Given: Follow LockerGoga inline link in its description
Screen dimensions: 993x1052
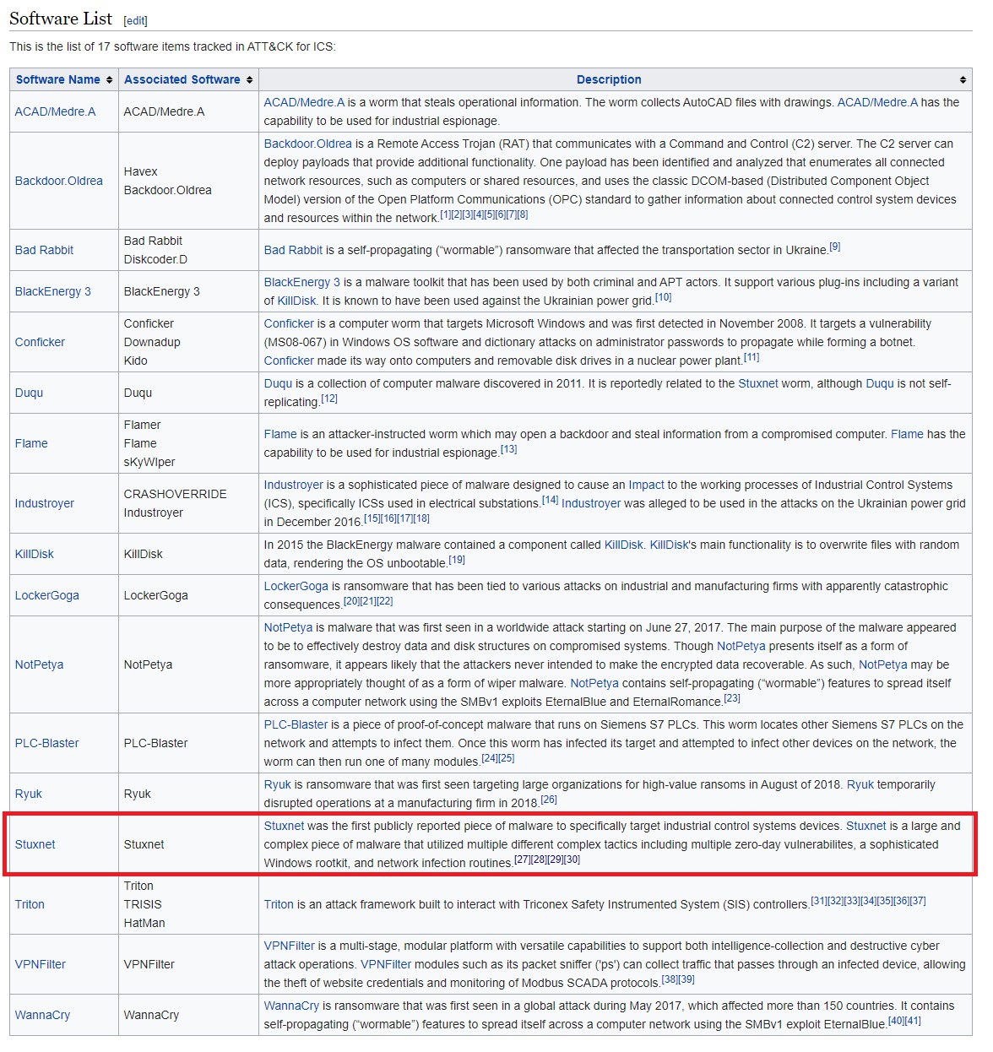Looking at the screenshot, I should click(296, 586).
